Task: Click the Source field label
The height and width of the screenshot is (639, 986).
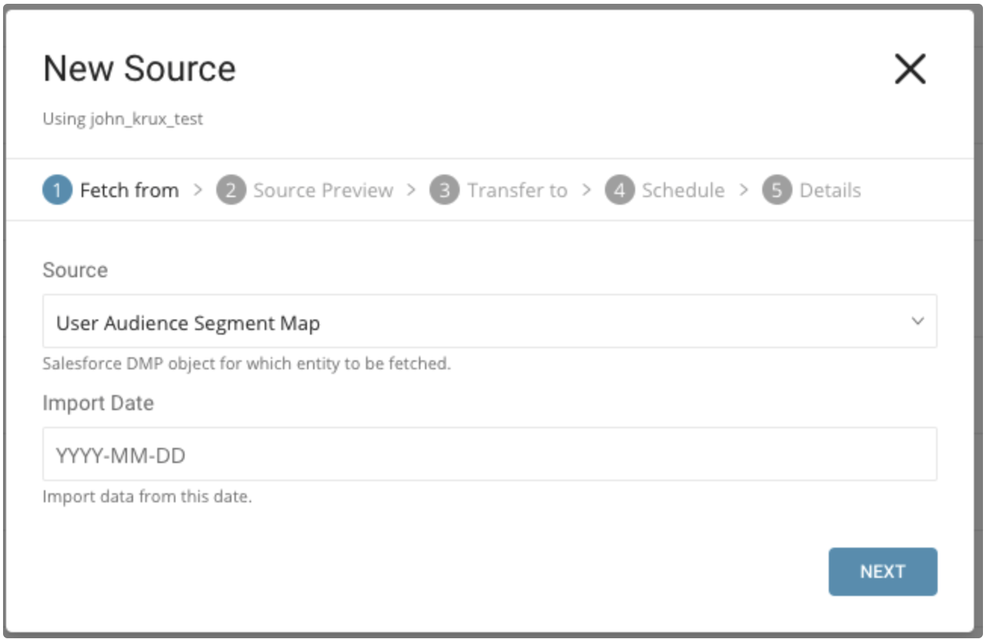Action: coord(75,270)
